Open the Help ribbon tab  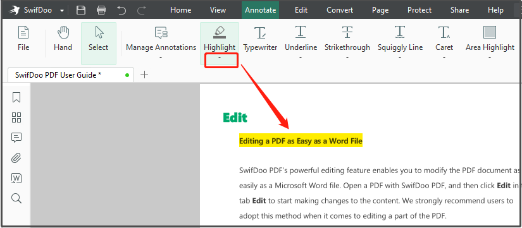[x=495, y=10]
